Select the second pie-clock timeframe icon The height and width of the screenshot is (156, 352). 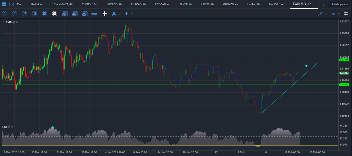coord(15,14)
